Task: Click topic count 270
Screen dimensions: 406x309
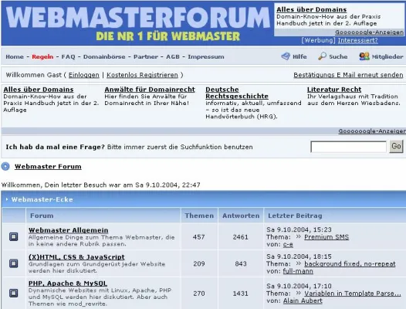Action: click(198, 294)
